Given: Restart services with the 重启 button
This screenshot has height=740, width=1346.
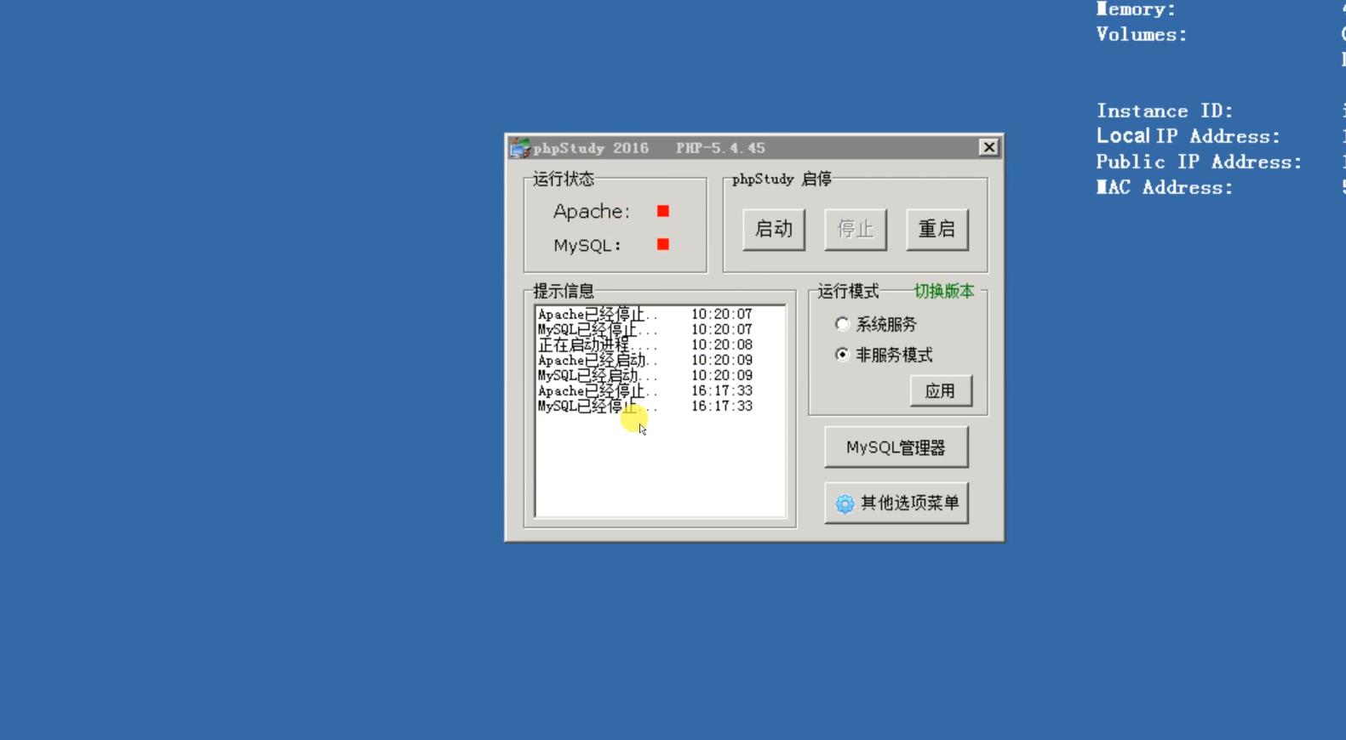Looking at the screenshot, I should coord(937,230).
